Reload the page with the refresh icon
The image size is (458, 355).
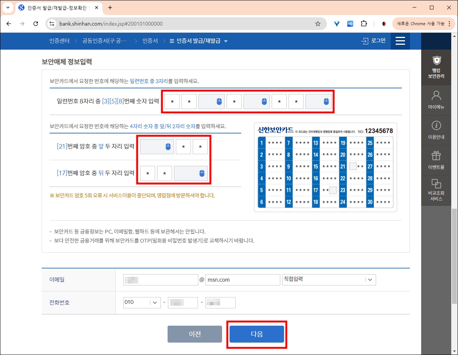[x=36, y=23]
